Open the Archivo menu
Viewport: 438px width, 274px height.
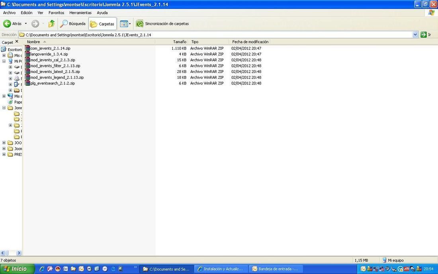pos(9,13)
